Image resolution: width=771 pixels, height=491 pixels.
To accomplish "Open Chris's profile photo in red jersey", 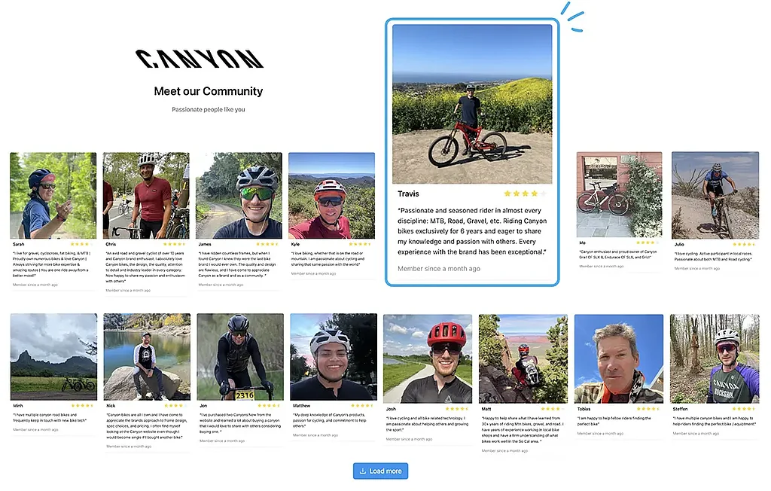I will point(146,195).
